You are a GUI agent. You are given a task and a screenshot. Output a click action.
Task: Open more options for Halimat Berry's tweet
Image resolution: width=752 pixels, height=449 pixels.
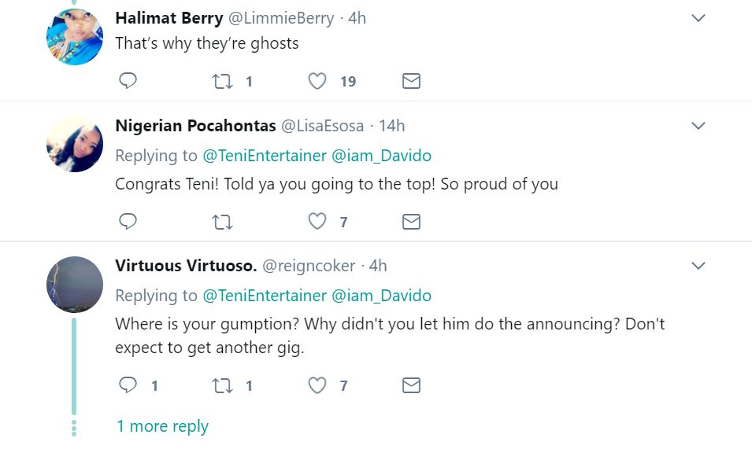point(698,18)
